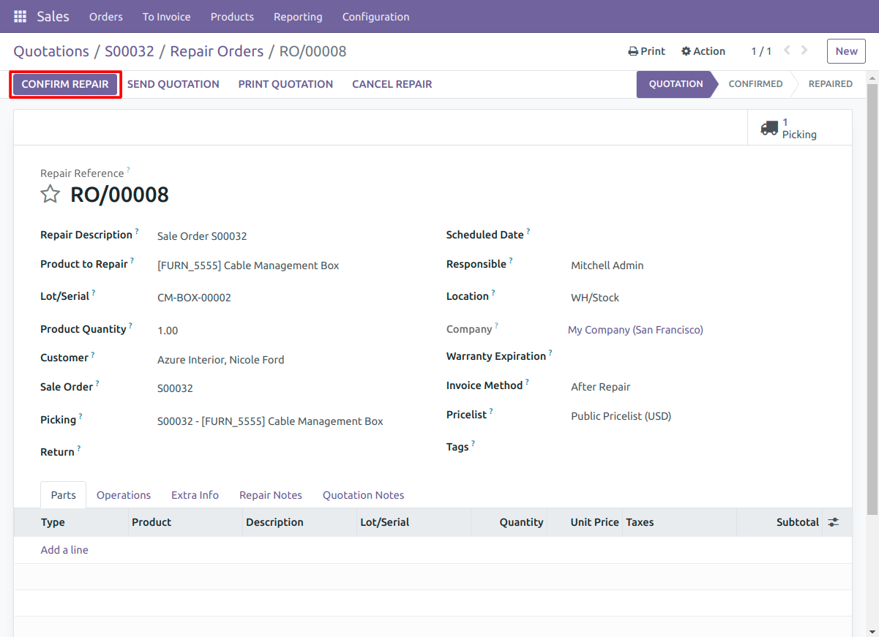Screen dimensions: 879x637
Task: Go to previous record arrow
Action: pos(788,50)
